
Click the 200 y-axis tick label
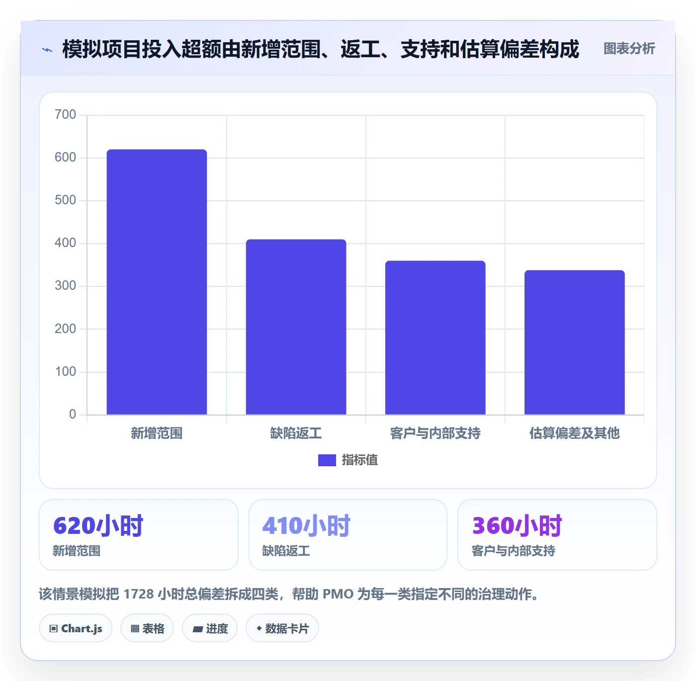pyautogui.click(x=65, y=329)
